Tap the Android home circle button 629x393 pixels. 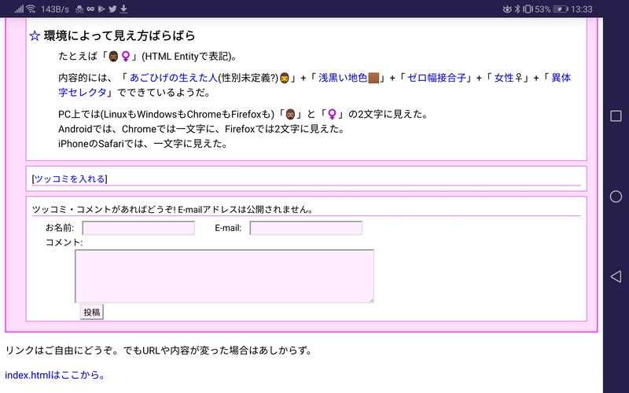[616, 196]
